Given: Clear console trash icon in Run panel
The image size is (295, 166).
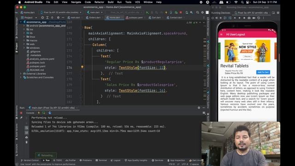Looking at the screenshot, I should pos(26,142).
